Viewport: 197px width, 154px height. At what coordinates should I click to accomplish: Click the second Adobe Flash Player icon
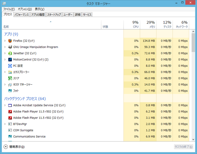(10, 118)
